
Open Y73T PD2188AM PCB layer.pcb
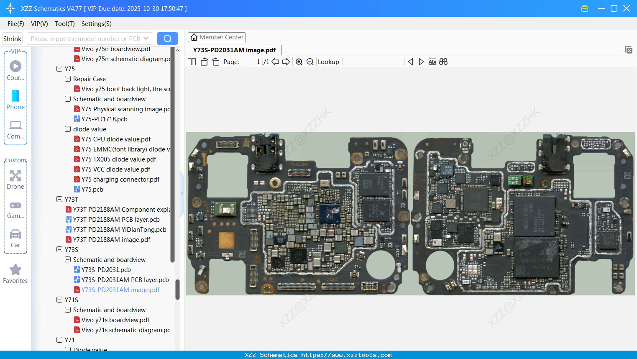click(116, 219)
